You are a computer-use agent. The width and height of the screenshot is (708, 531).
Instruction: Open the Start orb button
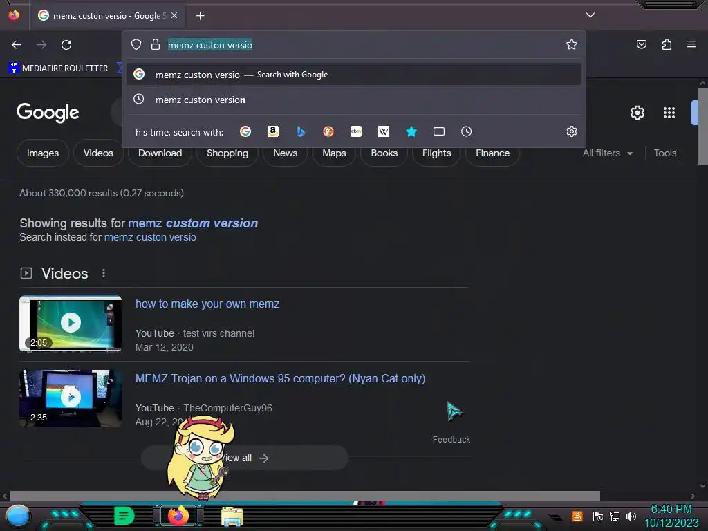[18, 516]
